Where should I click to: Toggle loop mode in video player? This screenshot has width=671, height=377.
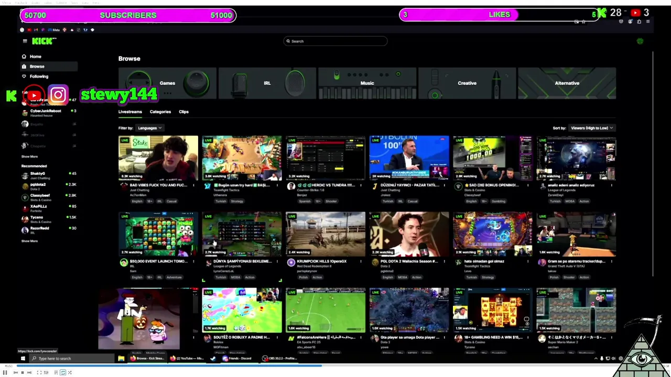pos(63,372)
